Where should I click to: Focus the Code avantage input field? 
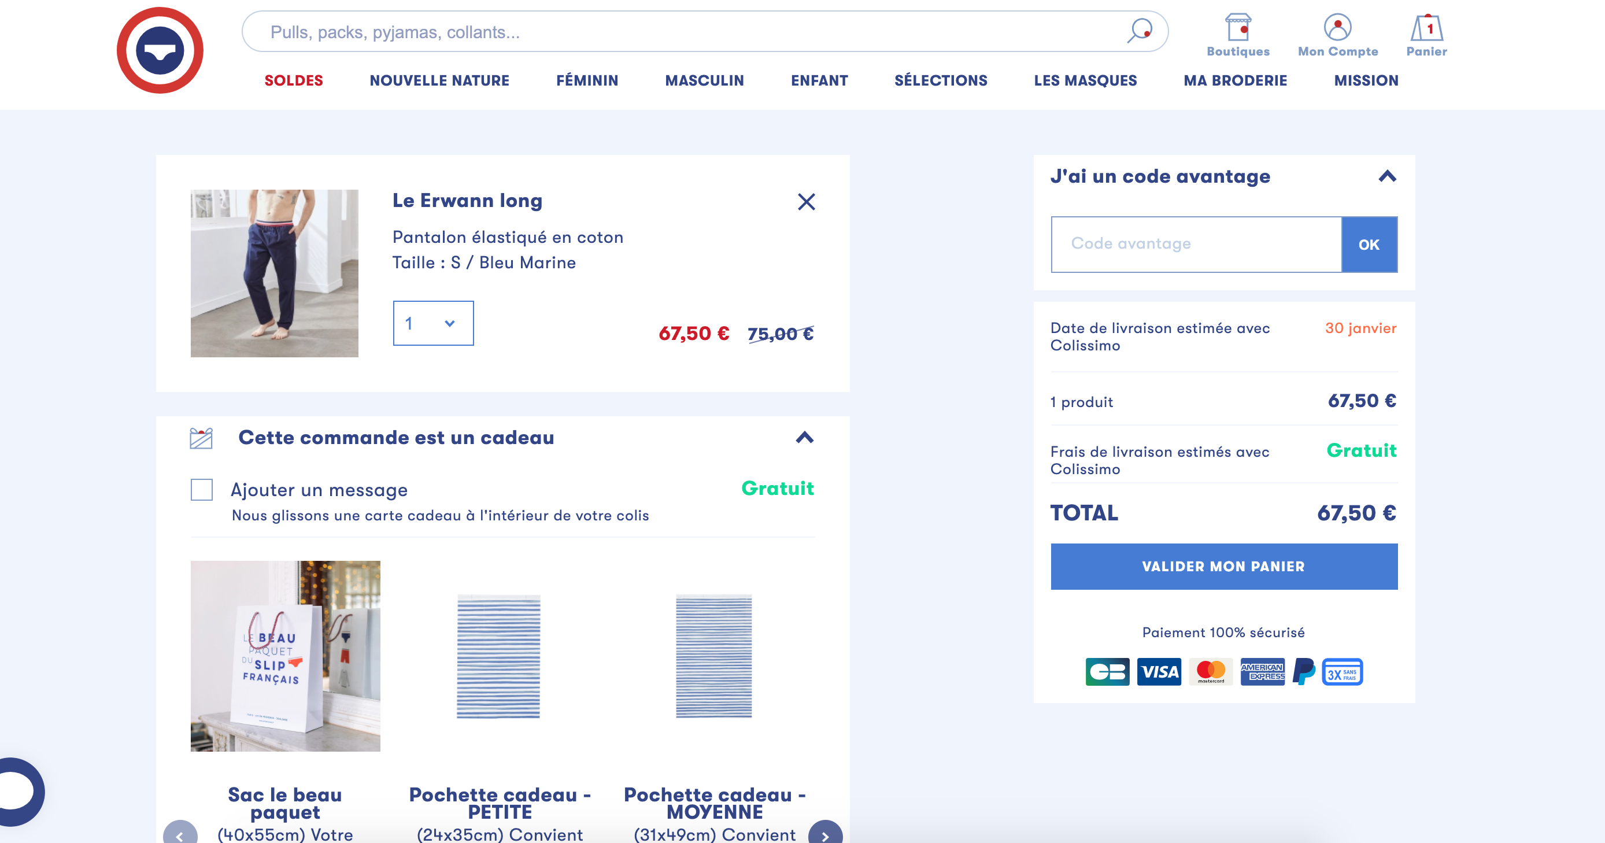click(x=1196, y=244)
